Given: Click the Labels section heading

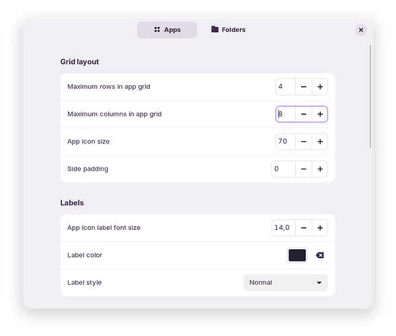Looking at the screenshot, I should tap(72, 203).
